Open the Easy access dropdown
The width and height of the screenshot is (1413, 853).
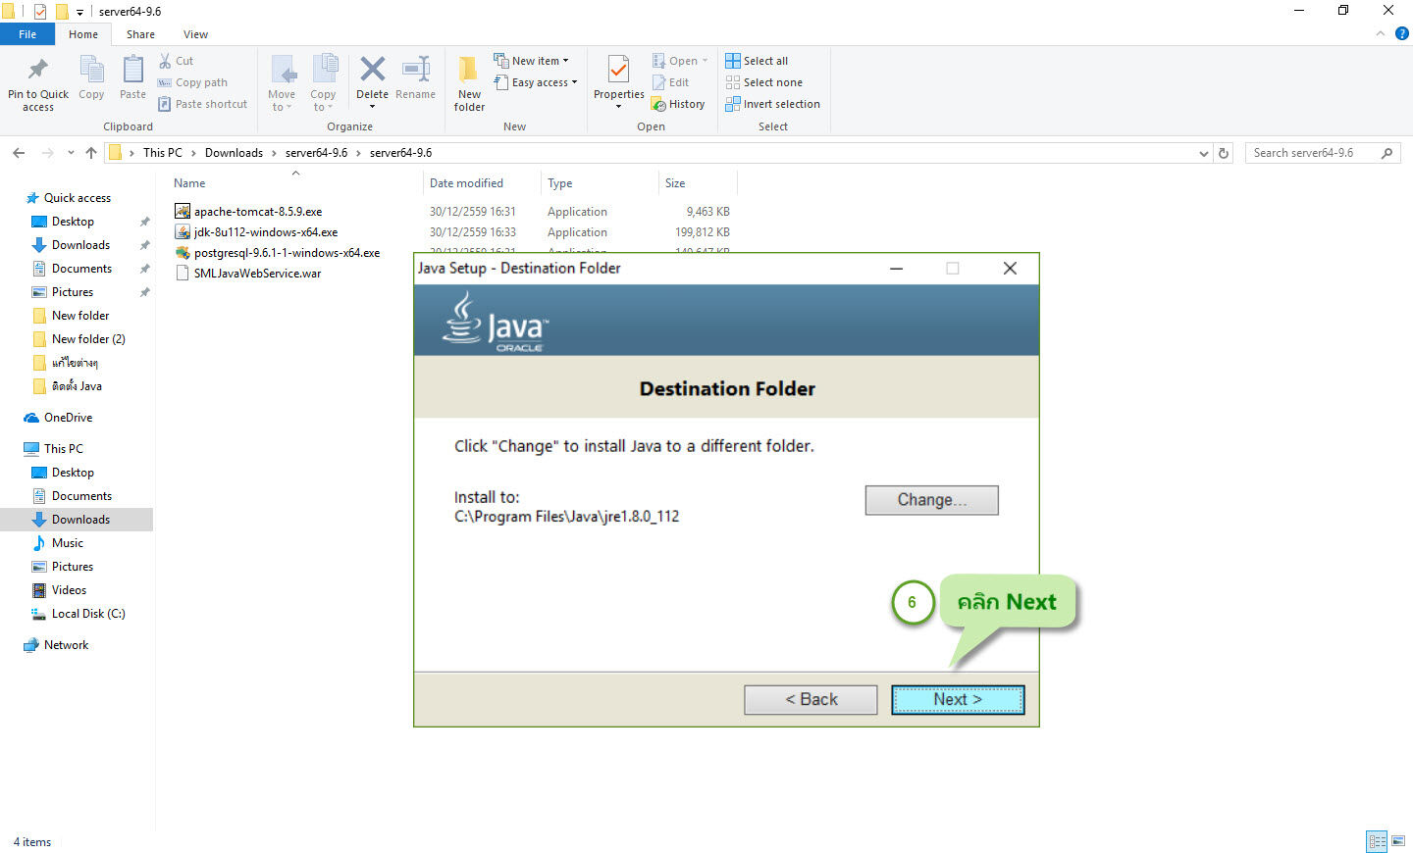click(536, 82)
